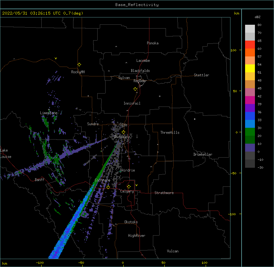Click the asterisk marker above Limestone
This screenshot has width=274, height=267.
[49, 110]
